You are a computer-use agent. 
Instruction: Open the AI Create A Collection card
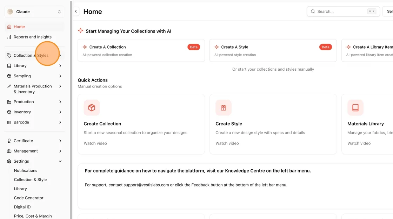141,50
